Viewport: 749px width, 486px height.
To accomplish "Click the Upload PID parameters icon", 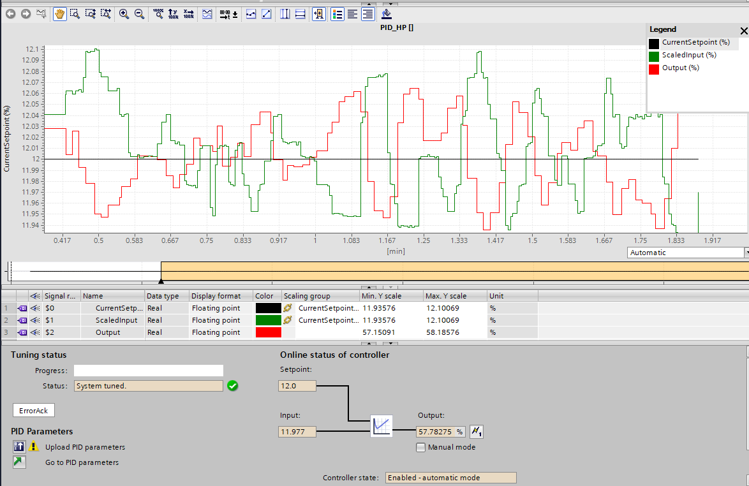I will click(19, 446).
